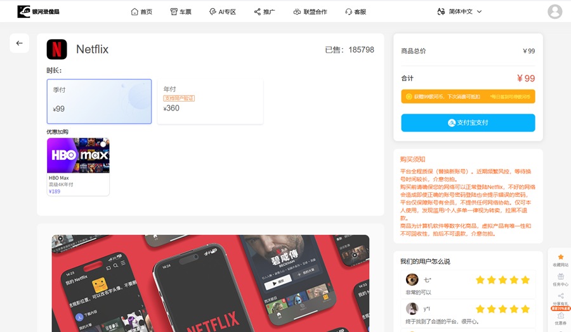Click the 客服 support link
This screenshot has width=571, height=332.
(355, 11)
